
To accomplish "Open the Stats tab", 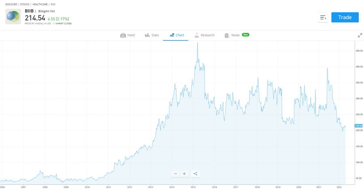I will tap(152, 35).
